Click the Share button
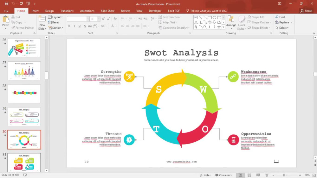 point(306,11)
